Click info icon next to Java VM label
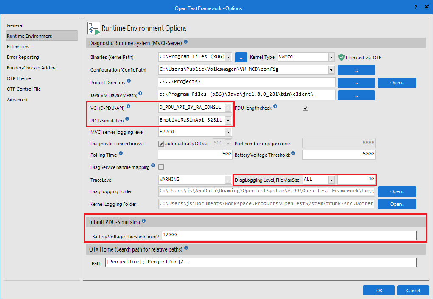This screenshot has height=299, width=433. pyautogui.click(x=140, y=94)
